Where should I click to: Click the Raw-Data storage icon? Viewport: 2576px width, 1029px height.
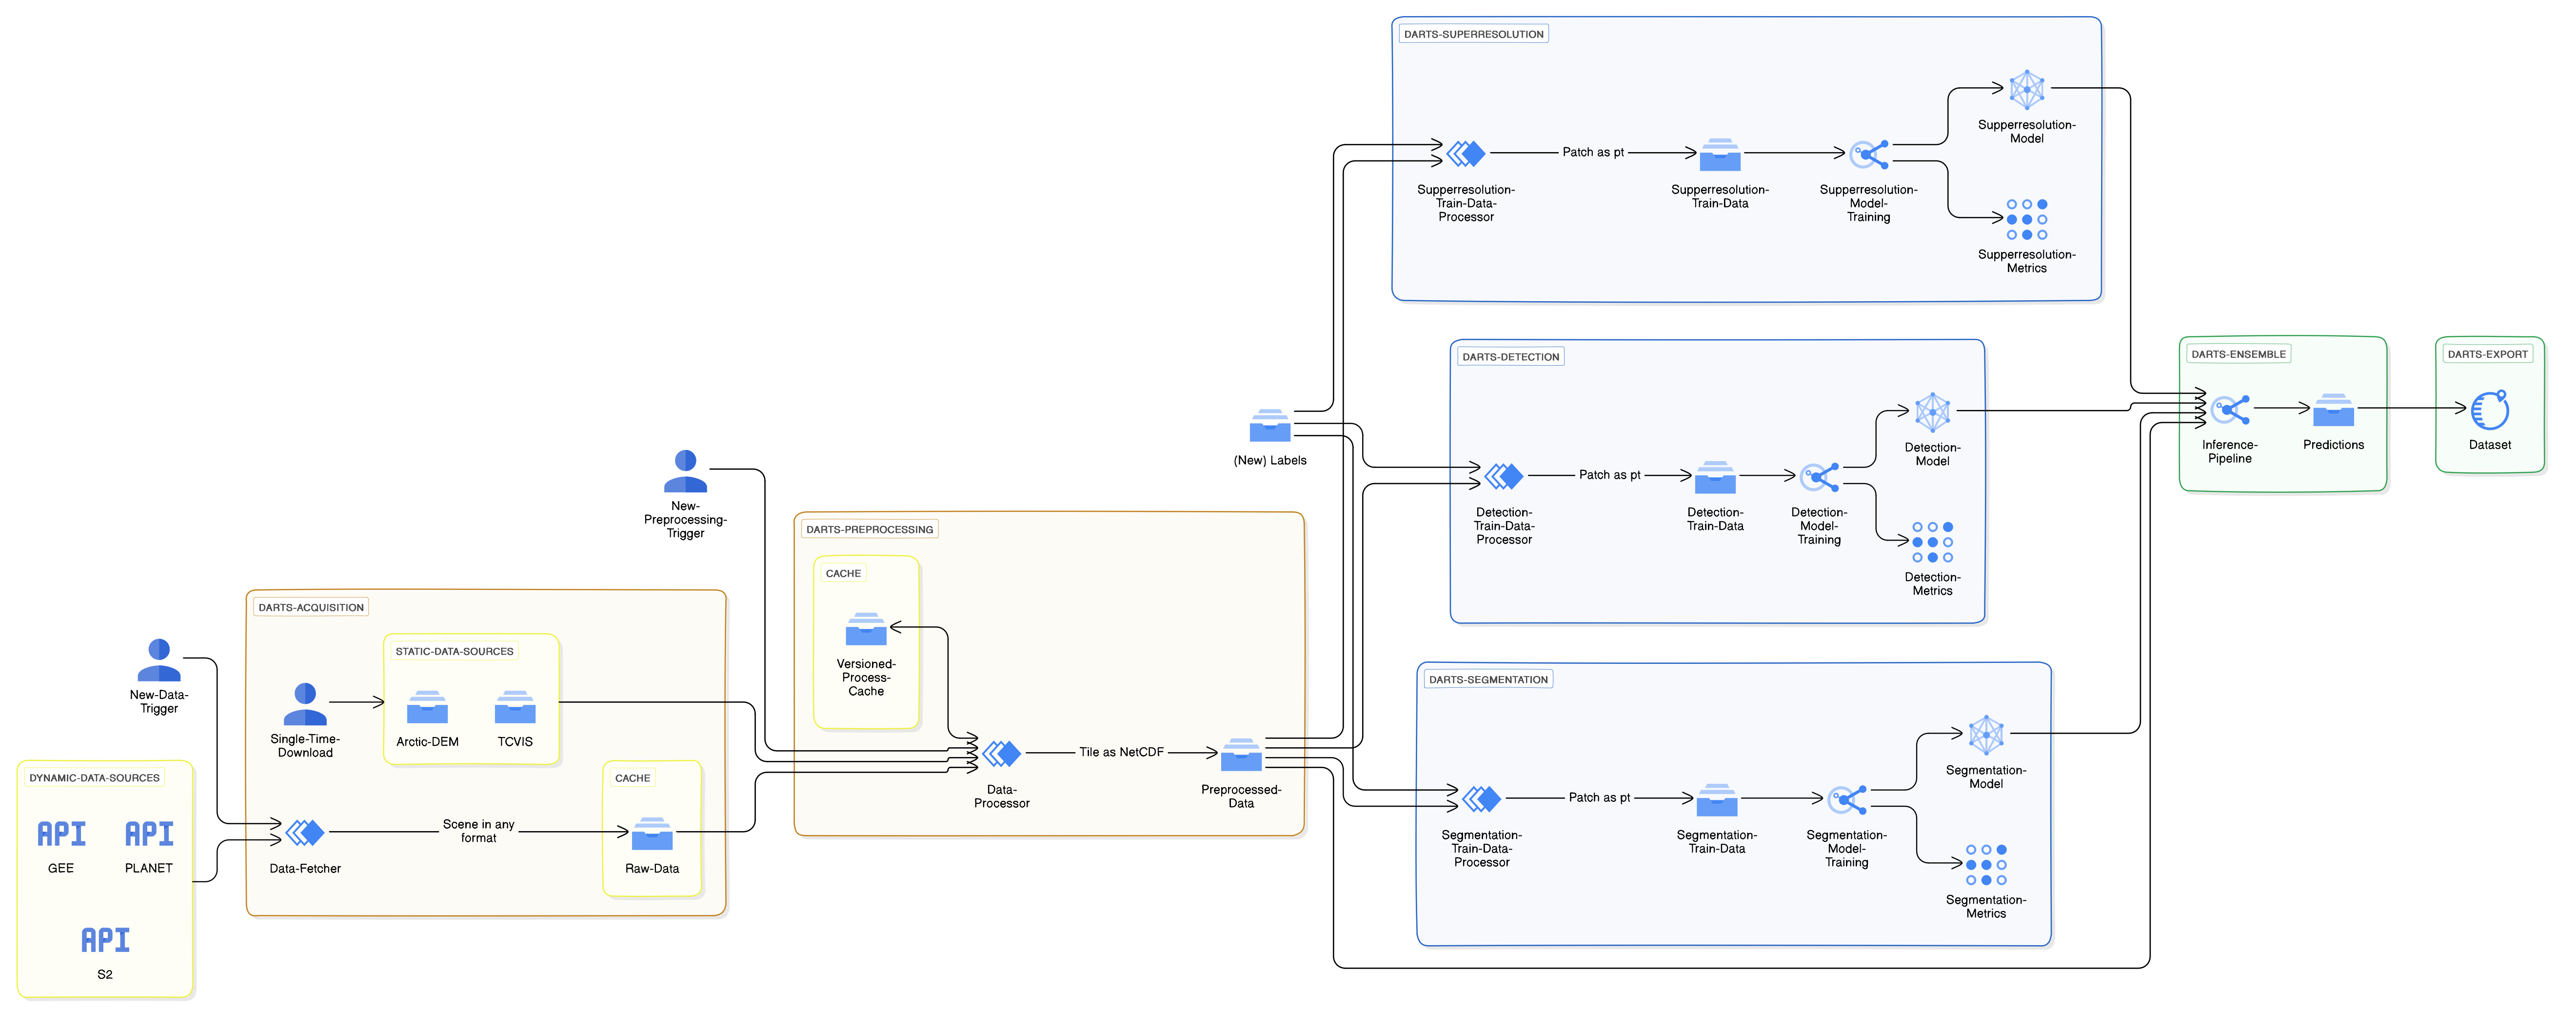point(652,833)
